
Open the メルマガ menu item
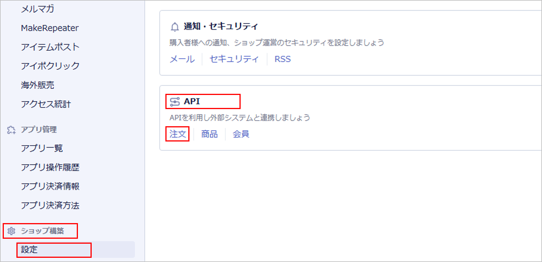[x=38, y=9]
